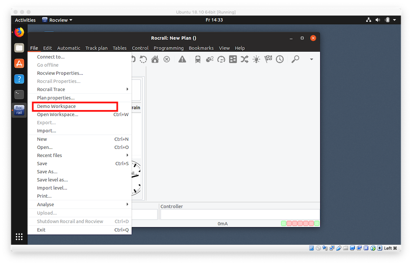Click the clock icon in toolbar
412x265 pixels.
pos(280,59)
